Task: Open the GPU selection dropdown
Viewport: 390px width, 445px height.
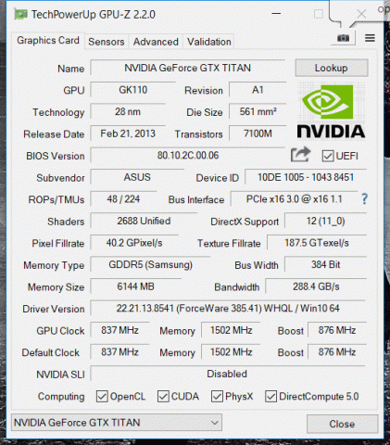Action: pyautogui.click(x=117, y=423)
